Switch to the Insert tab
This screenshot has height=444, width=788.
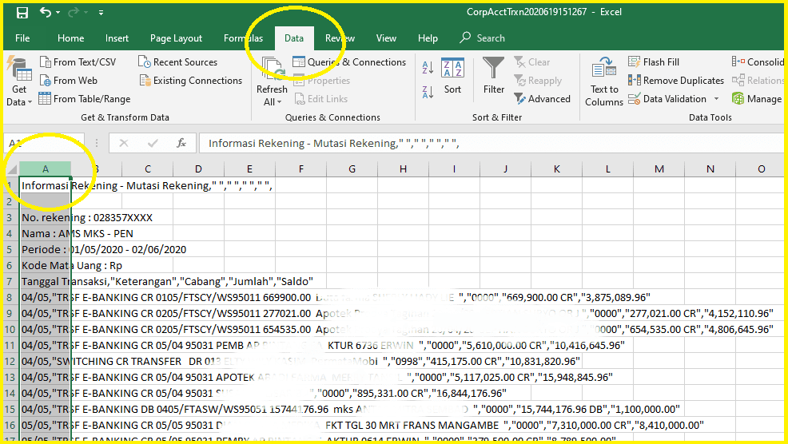(x=117, y=38)
